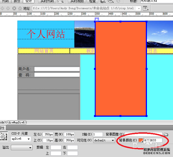The width and height of the screenshot is (173, 157).
Task: Click the refresh design view icon
Action: (x=118, y=1)
